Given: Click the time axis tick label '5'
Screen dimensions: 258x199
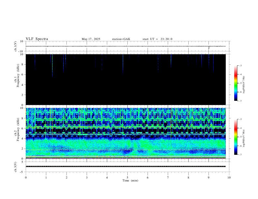Looking at the screenshot, I should pyautogui.click(x=127, y=178).
